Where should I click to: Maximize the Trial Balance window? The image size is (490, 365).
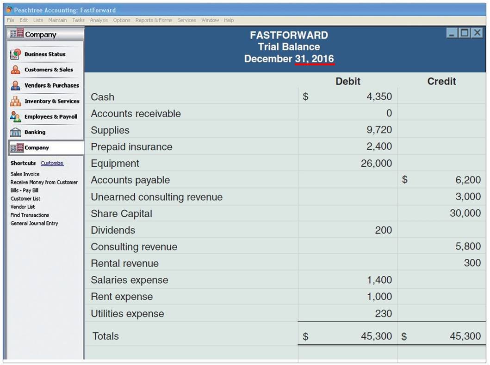[x=465, y=33]
